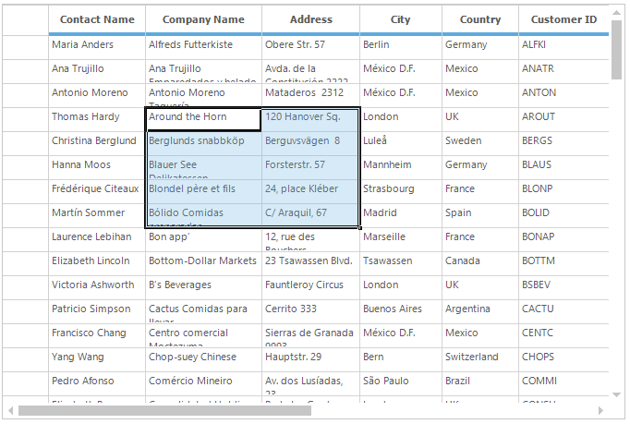
Task: Select the Company Name column header
Action: (203, 19)
